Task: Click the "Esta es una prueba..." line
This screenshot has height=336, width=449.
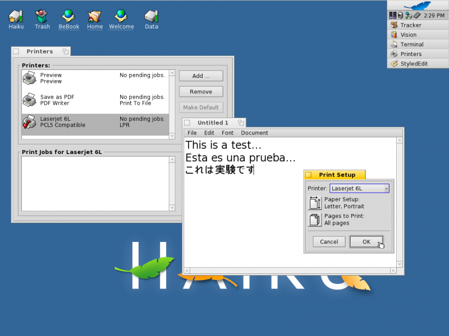Action: point(240,158)
